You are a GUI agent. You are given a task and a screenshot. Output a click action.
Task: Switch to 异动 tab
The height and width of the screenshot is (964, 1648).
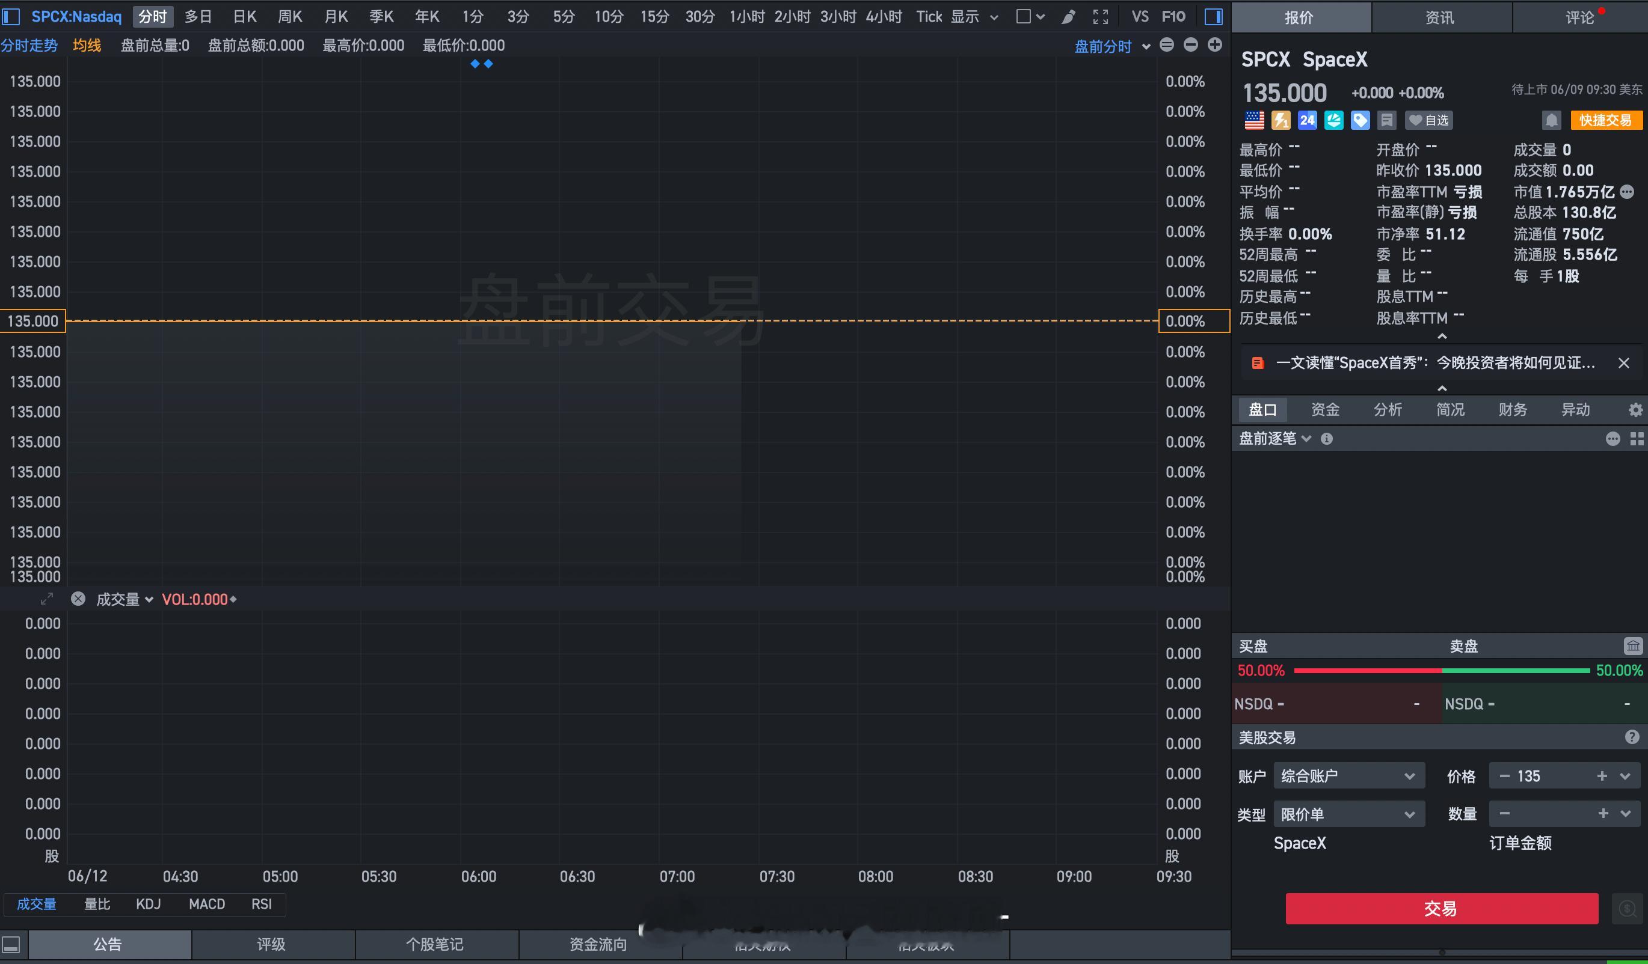1575,410
